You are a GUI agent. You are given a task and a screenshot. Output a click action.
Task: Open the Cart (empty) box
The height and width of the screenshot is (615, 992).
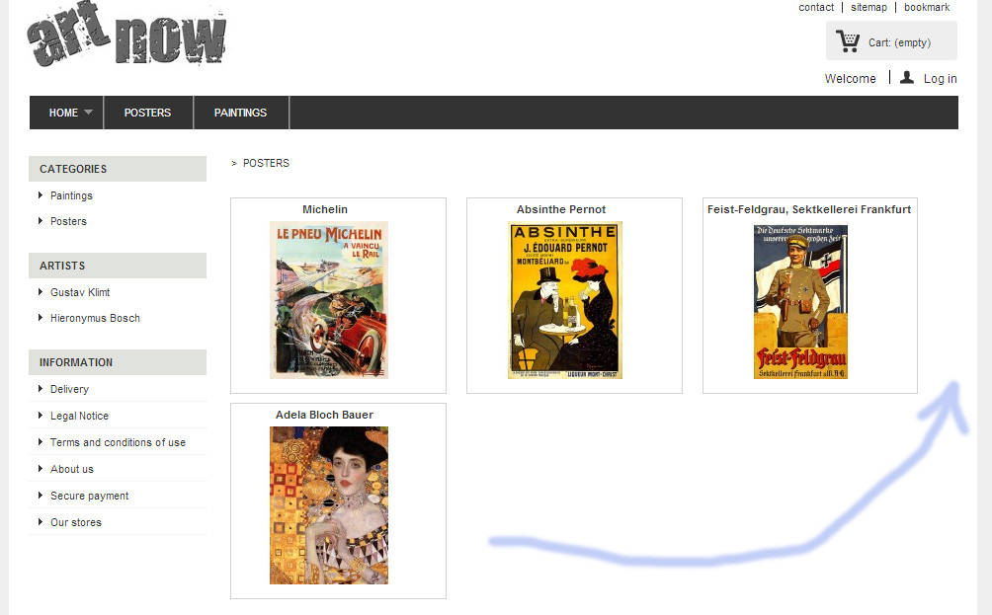point(891,40)
